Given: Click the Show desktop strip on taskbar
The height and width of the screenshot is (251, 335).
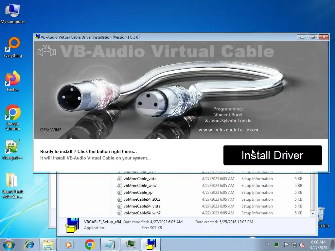Looking at the screenshot, I should pos(333,244).
